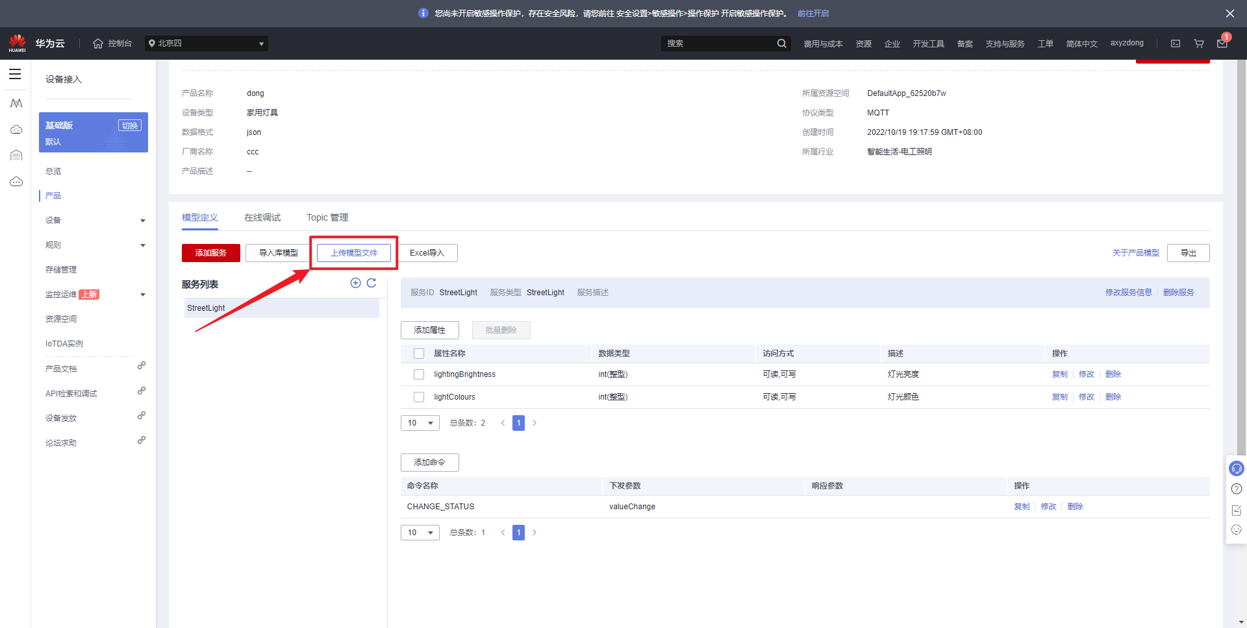Open the 关于产品模型 link
1247x628 pixels.
click(x=1136, y=253)
